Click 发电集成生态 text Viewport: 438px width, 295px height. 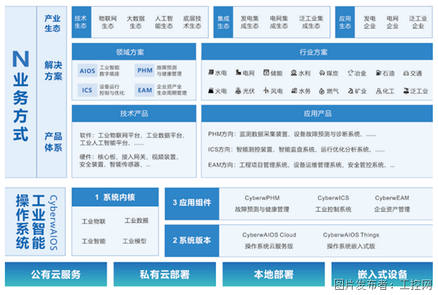pyautogui.click(x=250, y=22)
